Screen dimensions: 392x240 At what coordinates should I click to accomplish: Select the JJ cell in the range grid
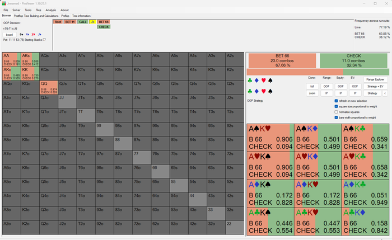click(x=67, y=101)
